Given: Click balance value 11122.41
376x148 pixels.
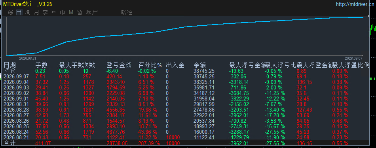Looking at the screenshot, I should click(x=204, y=137).
